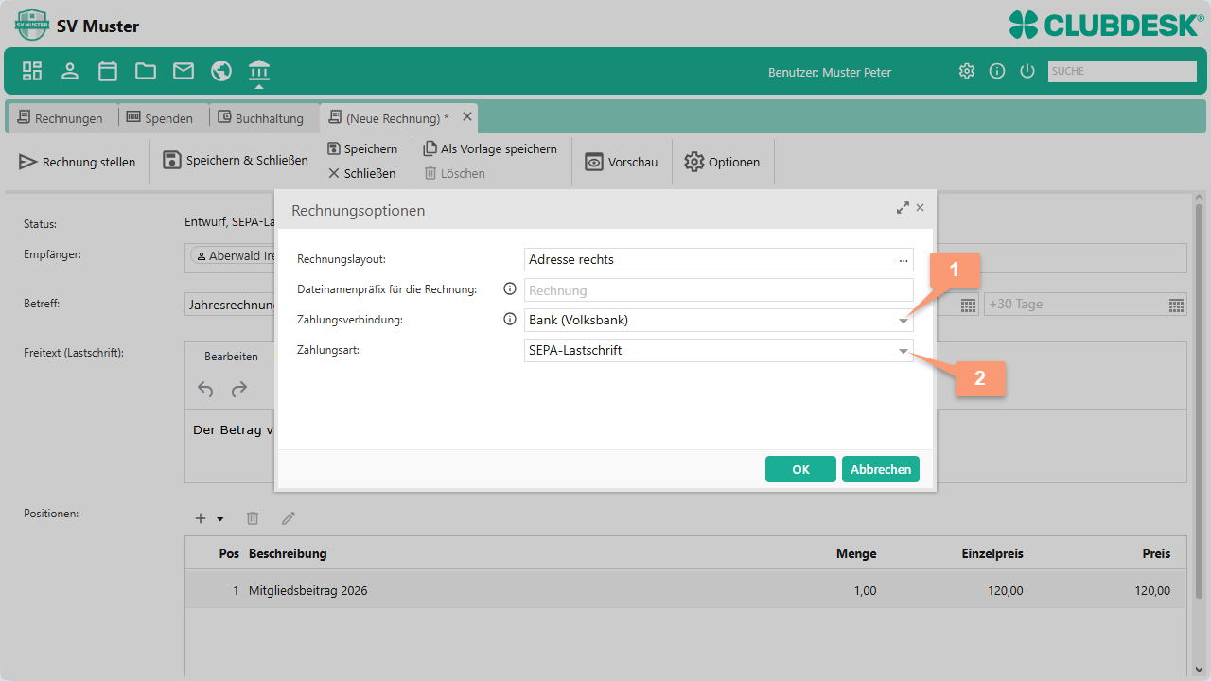This screenshot has height=681, width=1211.
Task: Click the Menge column header
Action: (x=856, y=553)
